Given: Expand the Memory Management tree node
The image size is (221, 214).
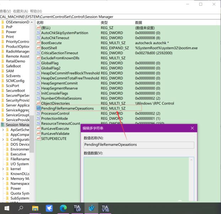Looking at the screenshot, I should pyautogui.click(x=3, y=179).
